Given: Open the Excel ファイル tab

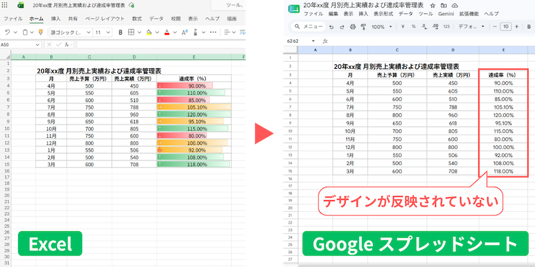Looking at the screenshot, I should pos(13,19).
